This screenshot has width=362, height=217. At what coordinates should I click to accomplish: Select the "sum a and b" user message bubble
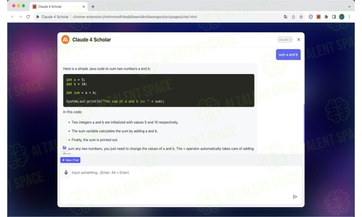[288, 55]
